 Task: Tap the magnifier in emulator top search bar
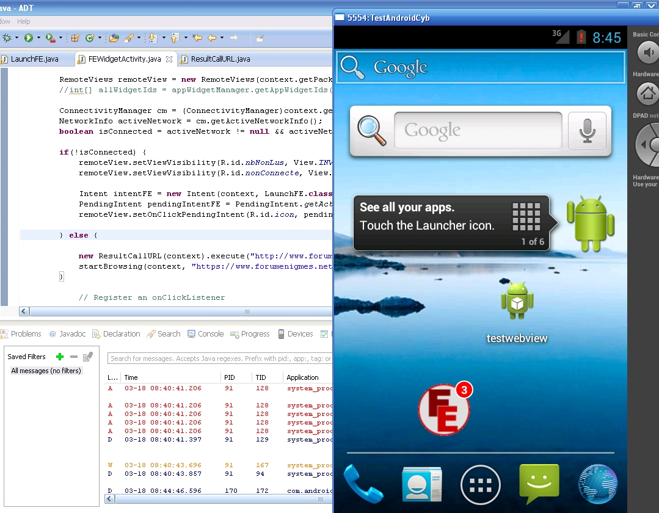[x=352, y=67]
